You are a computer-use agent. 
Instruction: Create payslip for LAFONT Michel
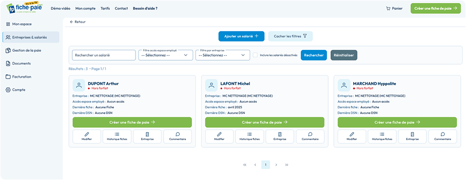[265, 122]
